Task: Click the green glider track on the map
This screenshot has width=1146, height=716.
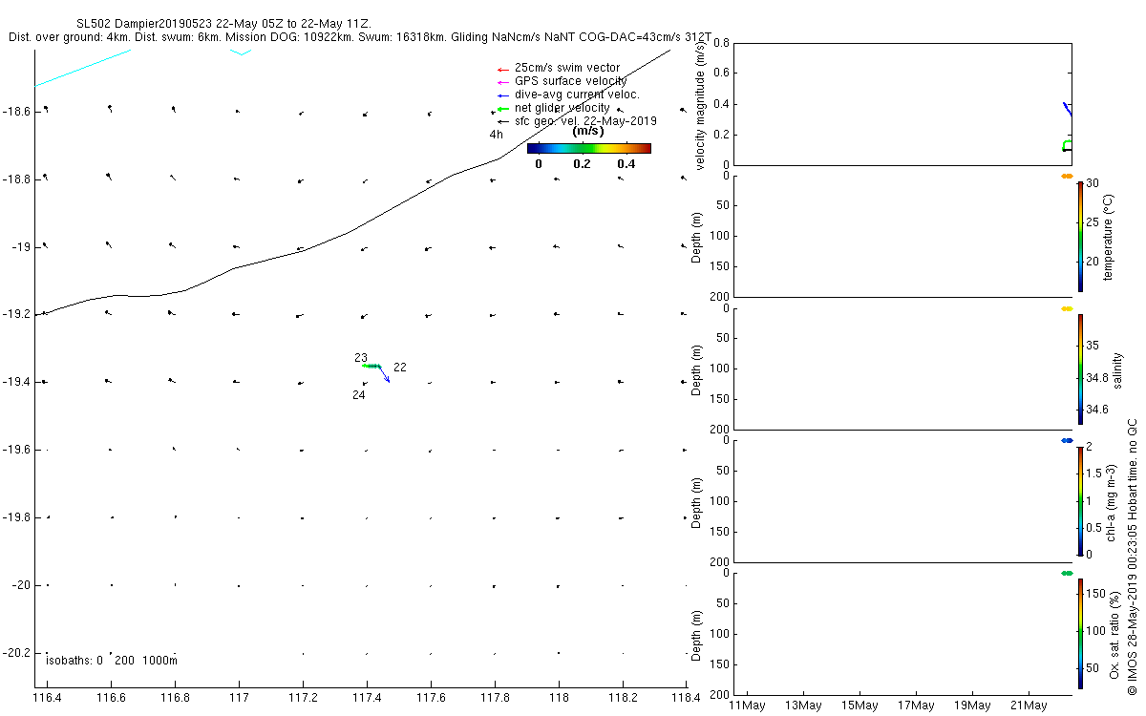Action: (x=372, y=366)
